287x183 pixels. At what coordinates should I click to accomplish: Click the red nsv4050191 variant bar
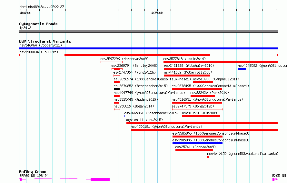pyautogui.click(x=204, y=130)
